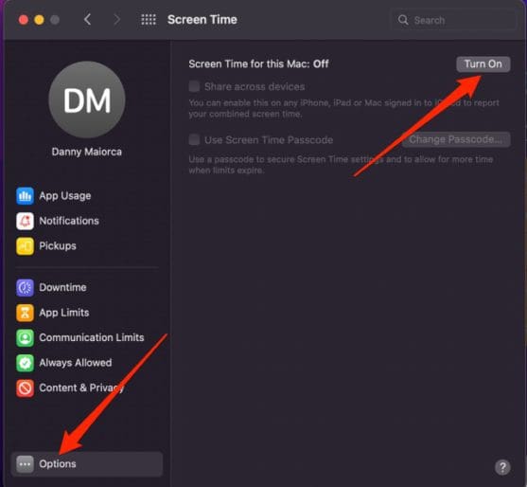The image size is (527, 487).
Task: Select the Always Allowed label
Action: pyautogui.click(x=76, y=363)
